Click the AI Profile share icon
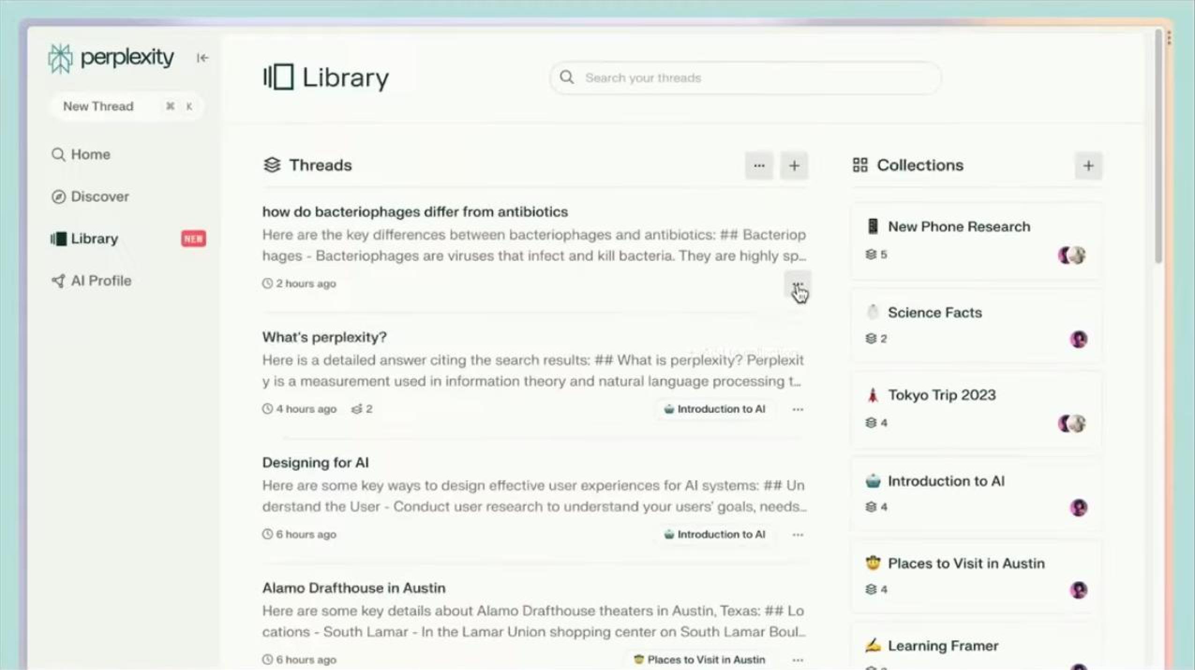This screenshot has height=670, width=1195. (x=58, y=281)
